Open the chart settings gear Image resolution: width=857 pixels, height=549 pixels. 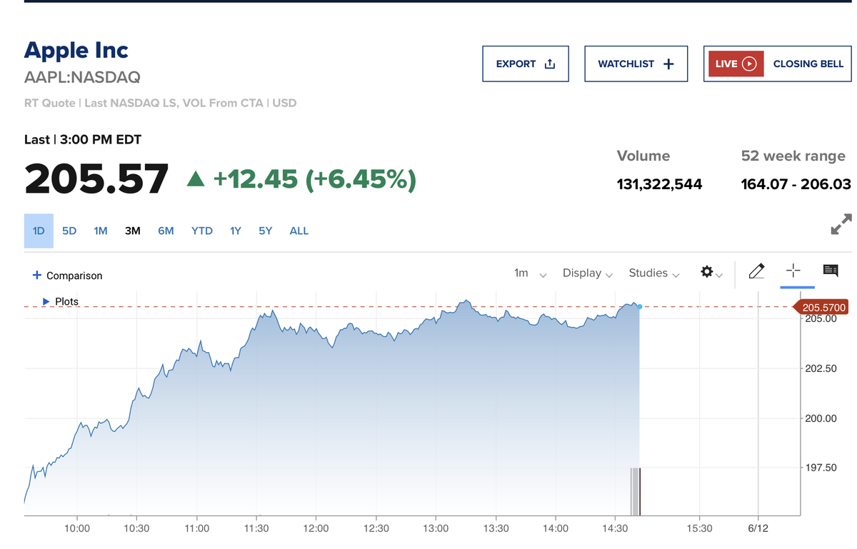click(x=711, y=273)
